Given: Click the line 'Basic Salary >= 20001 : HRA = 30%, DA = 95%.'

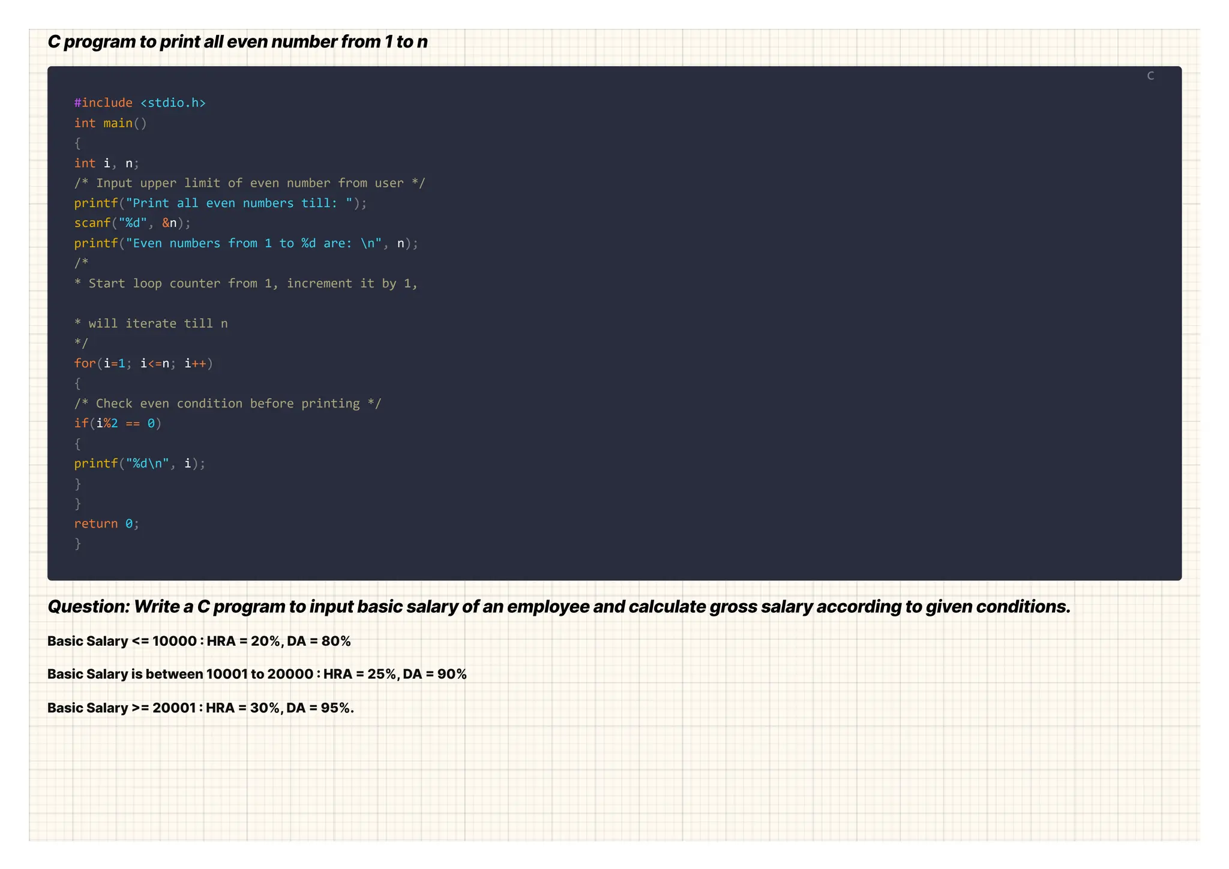Looking at the screenshot, I should (x=201, y=708).
